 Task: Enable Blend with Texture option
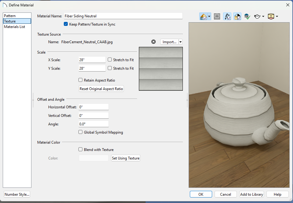[81, 150]
